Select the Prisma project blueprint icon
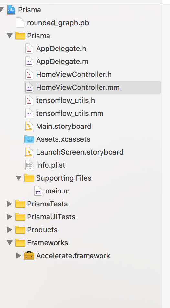This screenshot has width=170, height=308. pyautogui.click(x=11, y=10)
